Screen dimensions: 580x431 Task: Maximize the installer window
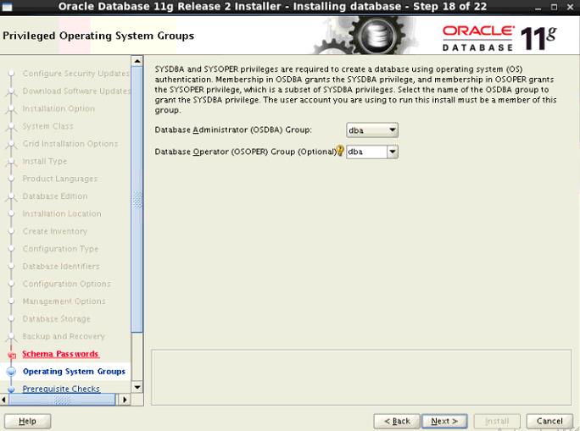click(554, 7)
